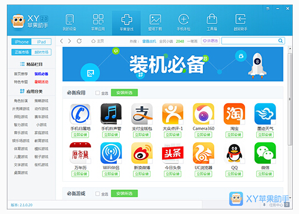Switch device type to iPad
The height and width of the screenshot is (214, 299).
(x=41, y=42)
